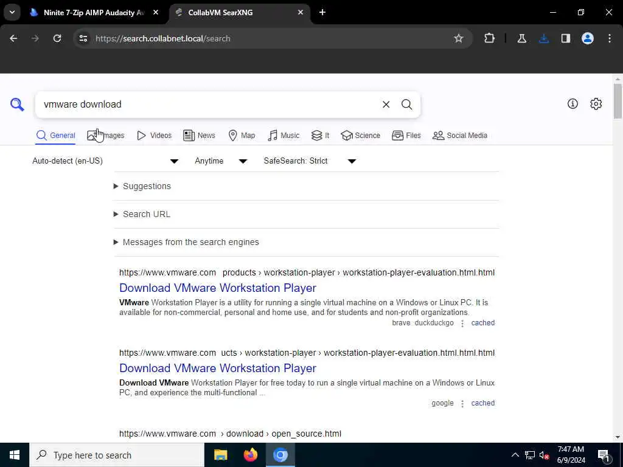623x467 pixels.
Task: Close the Ninite tab
Action: click(156, 12)
